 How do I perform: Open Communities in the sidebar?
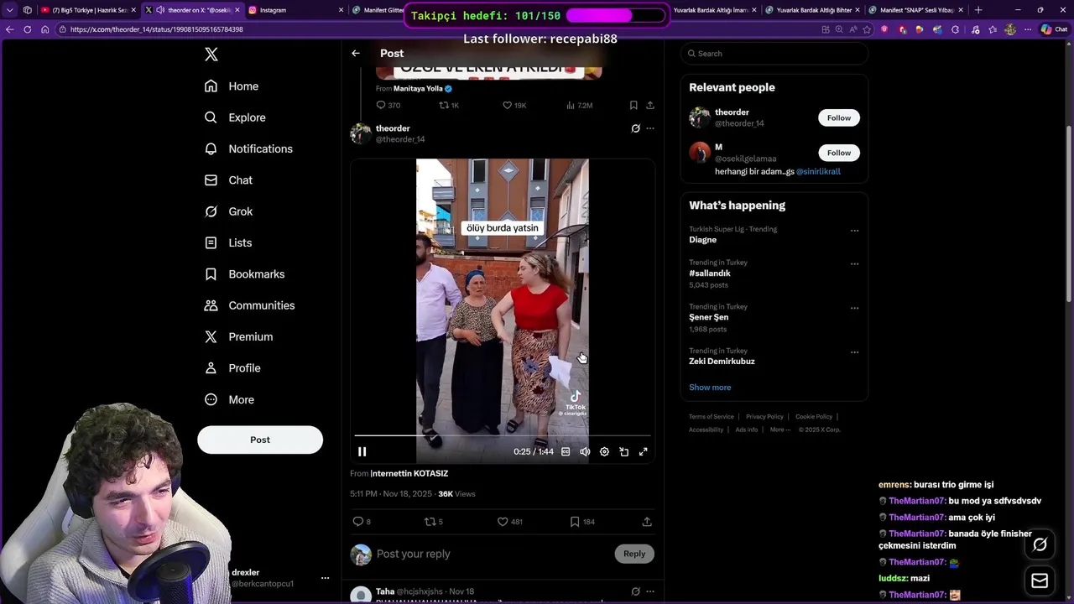click(x=250, y=305)
